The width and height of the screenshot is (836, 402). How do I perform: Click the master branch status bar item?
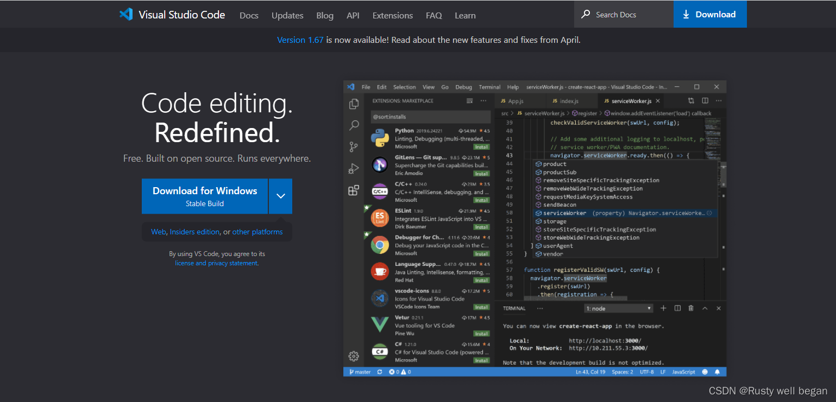360,372
